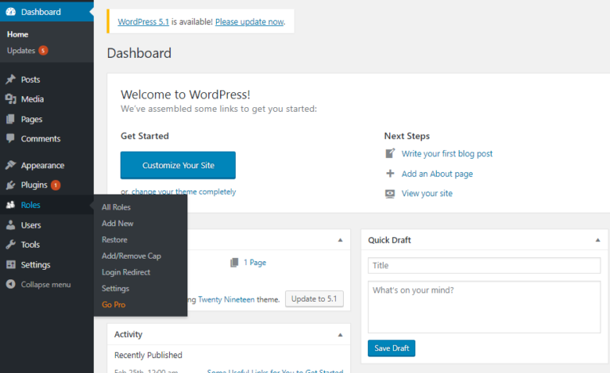Click the Roles menu label

point(30,205)
